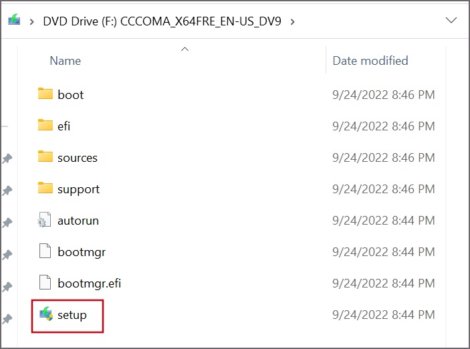Select the setup application icon
Viewport: 470px width, 349px height.
[46, 314]
